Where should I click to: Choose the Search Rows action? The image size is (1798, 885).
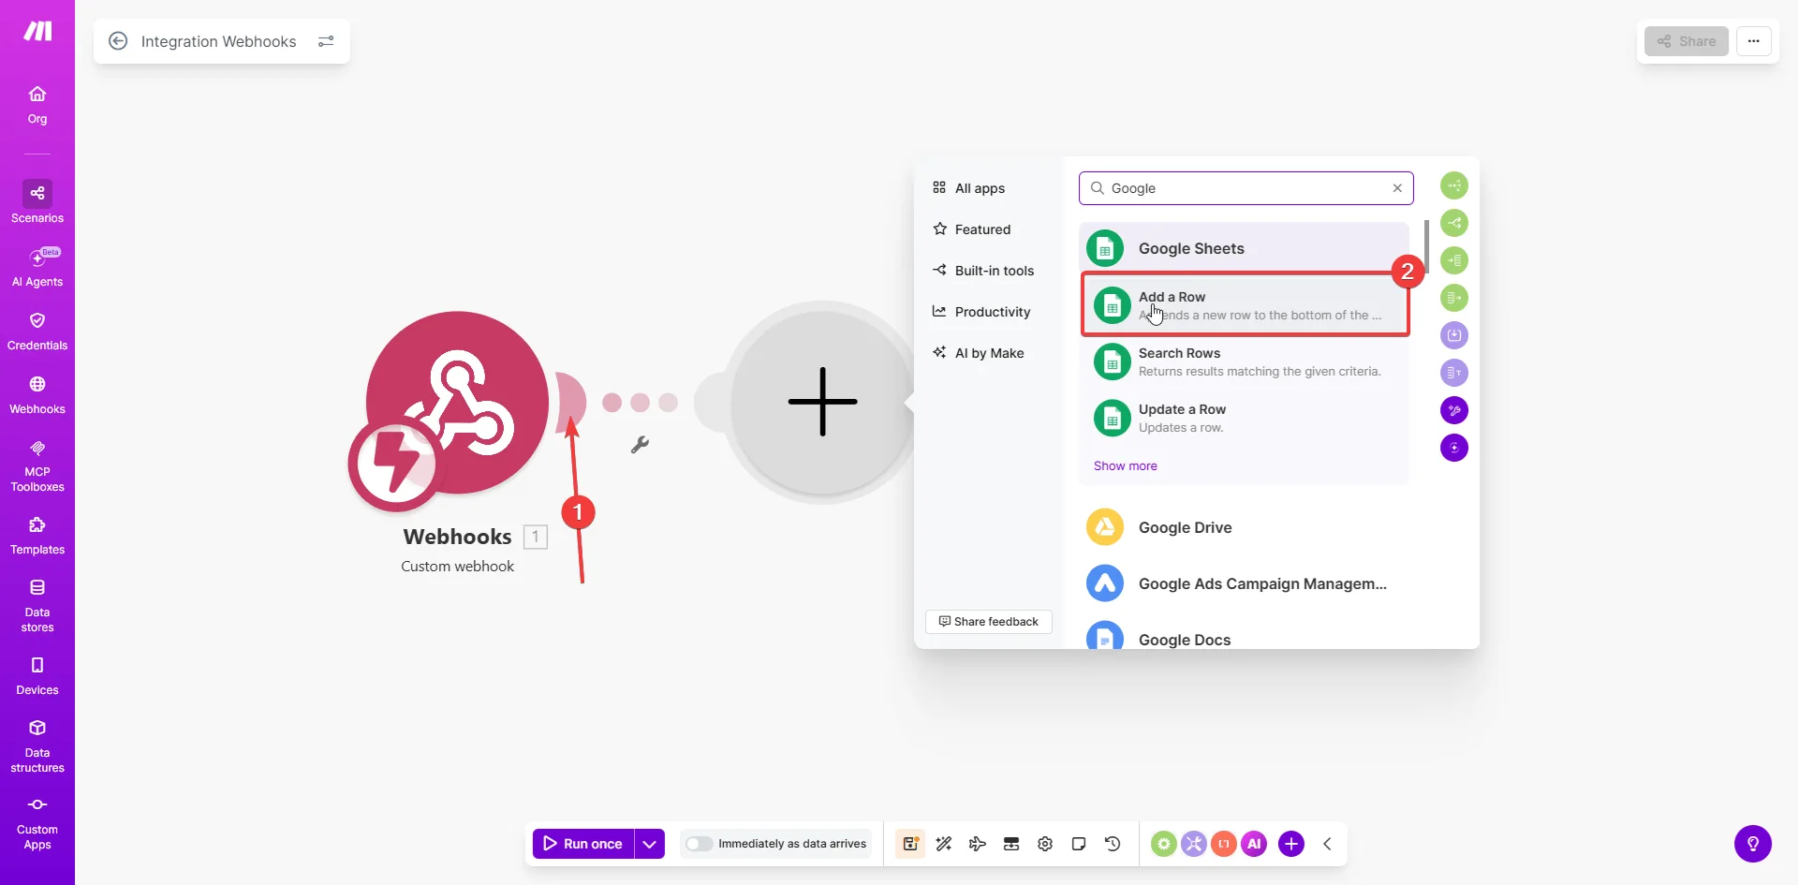pos(1245,361)
